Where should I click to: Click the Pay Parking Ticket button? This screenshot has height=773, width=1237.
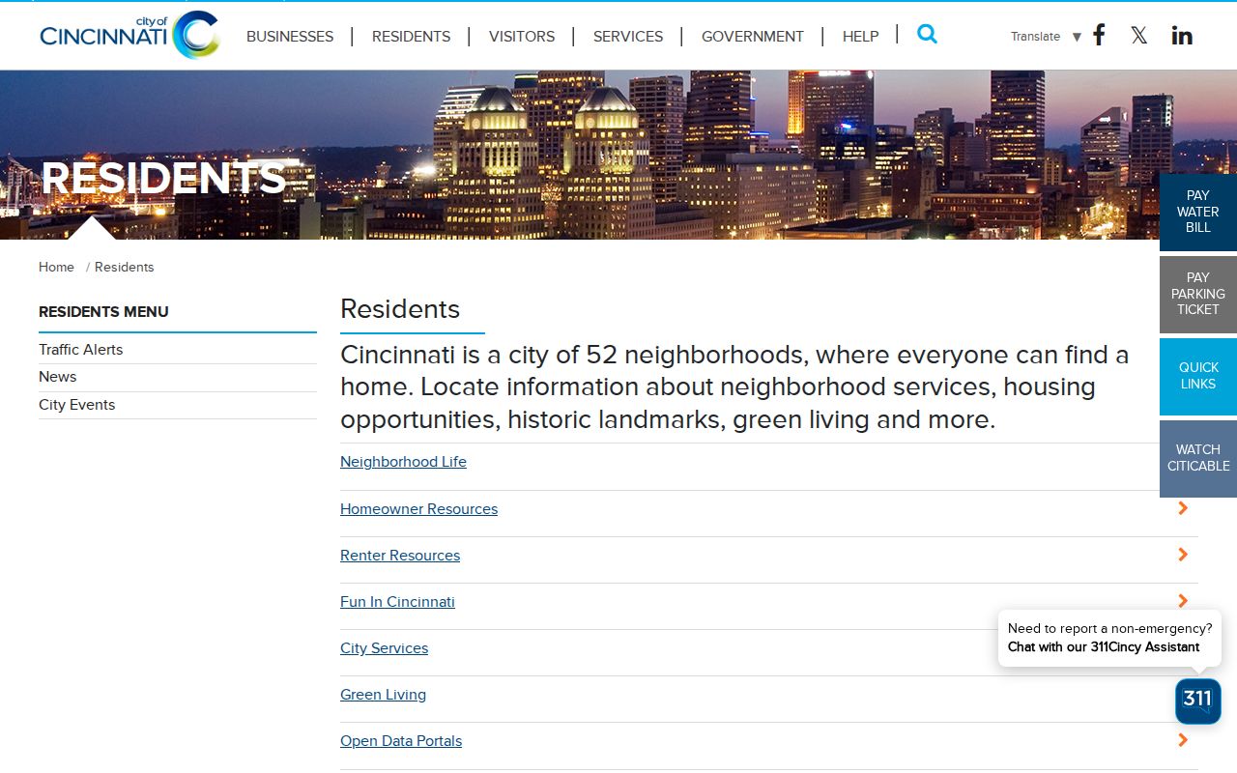coord(1198,295)
